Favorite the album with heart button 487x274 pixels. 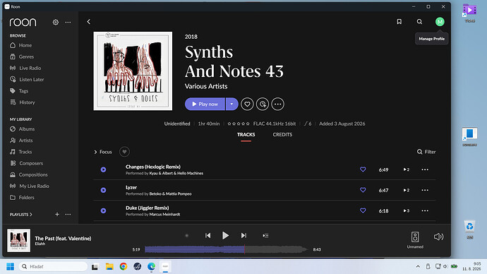247,104
